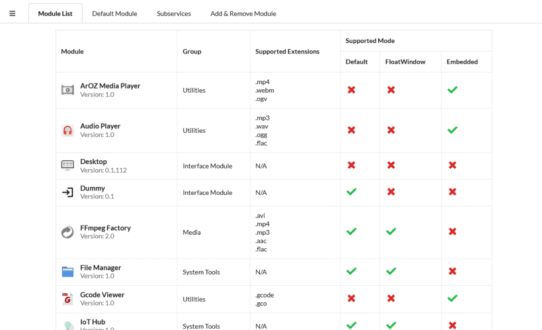This screenshot has width=542, height=330.
Task: Click Dummy's Default mode green checkmark
Action: coord(352,192)
